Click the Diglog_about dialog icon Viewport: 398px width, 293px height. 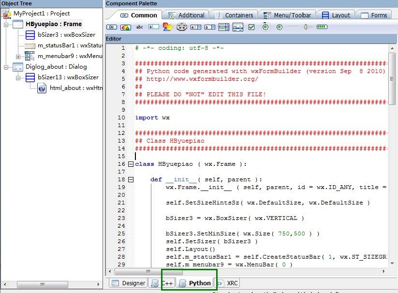18,67
